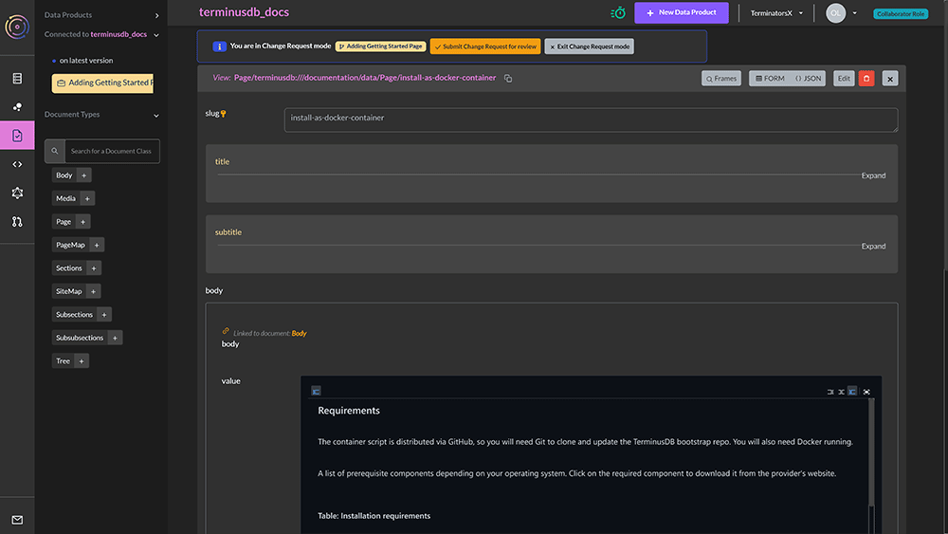Screen dimensions: 948x534
Task: Click the TerminusDB logo icon
Action: [17, 27]
